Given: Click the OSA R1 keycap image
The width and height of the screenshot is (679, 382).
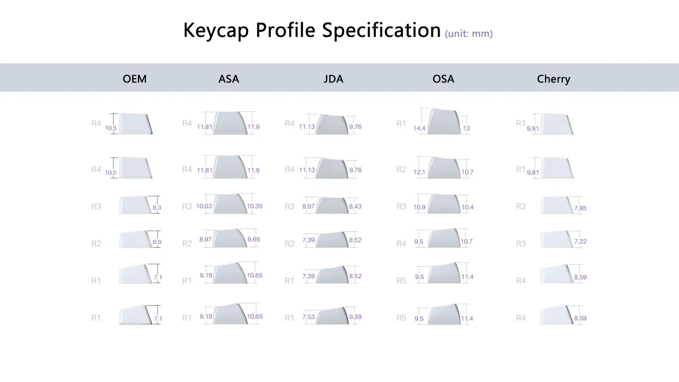Looking at the screenshot, I should click(x=442, y=122).
